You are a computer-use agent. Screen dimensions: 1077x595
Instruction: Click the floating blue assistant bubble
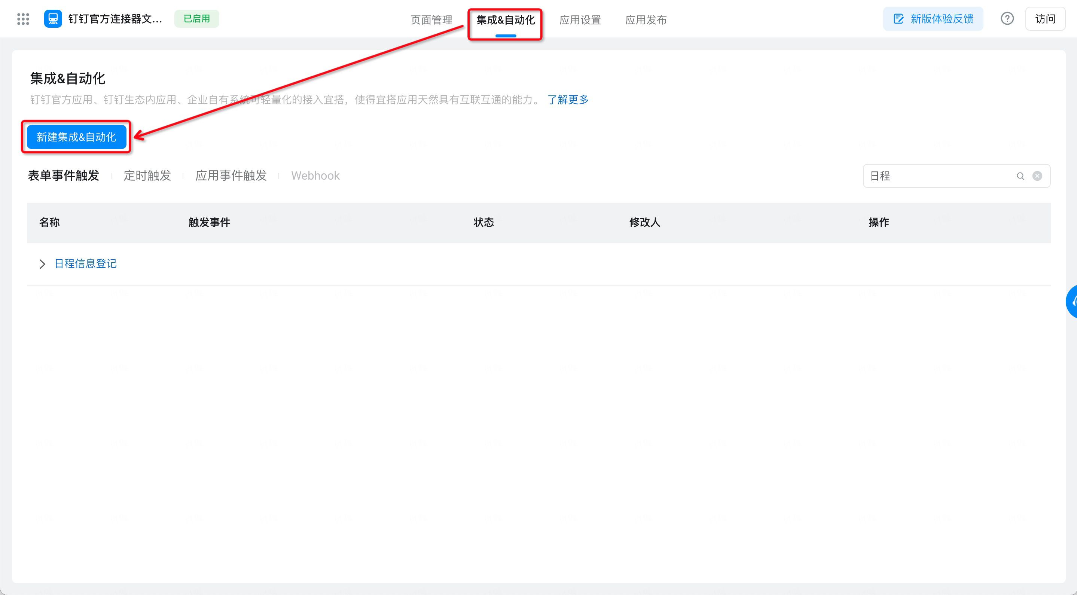(1071, 302)
